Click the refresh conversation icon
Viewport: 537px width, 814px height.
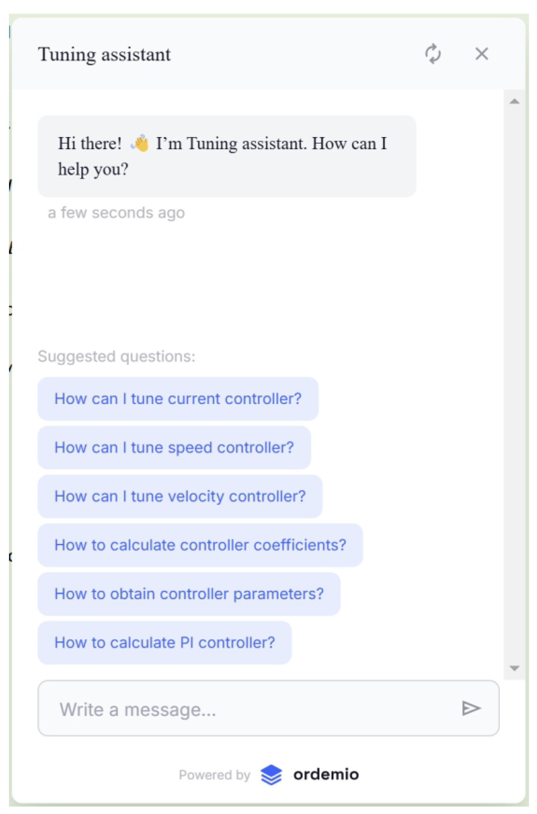(x=433, y=54)
